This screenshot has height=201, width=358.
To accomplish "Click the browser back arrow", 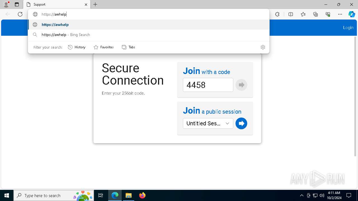I will tap(8, 14).
